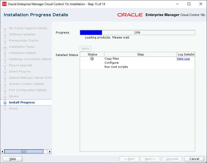Click the 19% progress bar
This screenshot has width=207, height=163.
point(137,32)
